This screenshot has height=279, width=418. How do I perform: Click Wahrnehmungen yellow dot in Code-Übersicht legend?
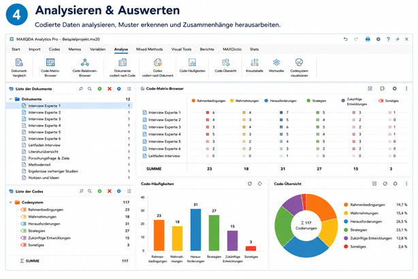[346, 213]
